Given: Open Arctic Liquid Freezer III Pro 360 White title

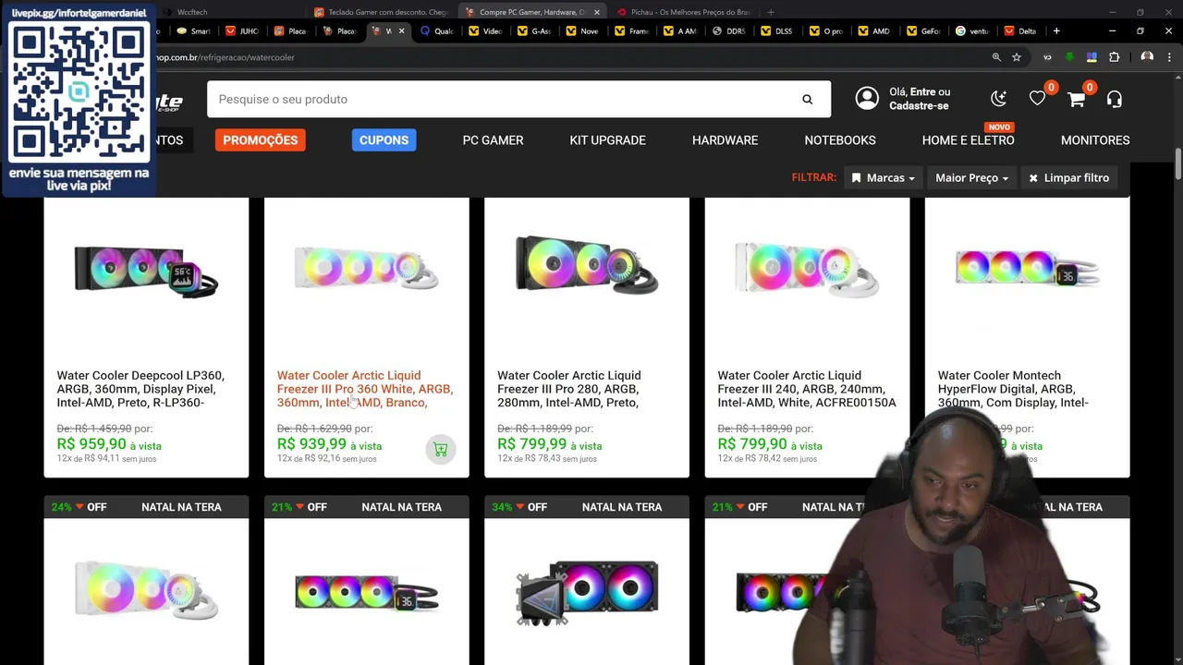Looking at the screenshot, I should (x=364, y=389).
